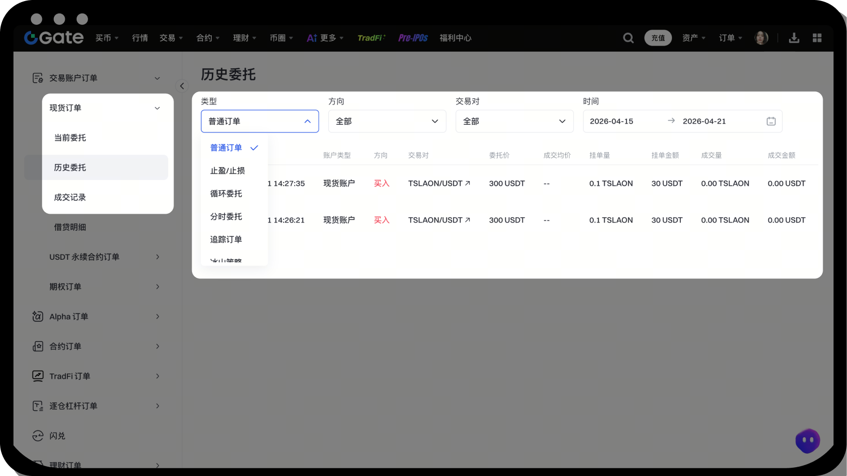Open the grid apps menu icon
The image size is (847, 476).
click(817, 38)
